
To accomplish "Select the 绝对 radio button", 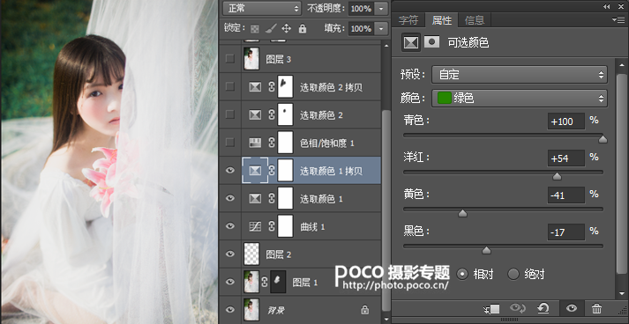I will [513, 275].
